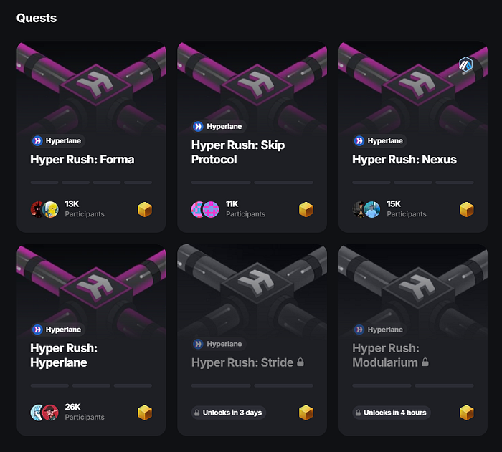Viewport: 502px width, 452px height.
Task: Open the Hyper Rush: Forma quest
Action: (x=82, y=159)
